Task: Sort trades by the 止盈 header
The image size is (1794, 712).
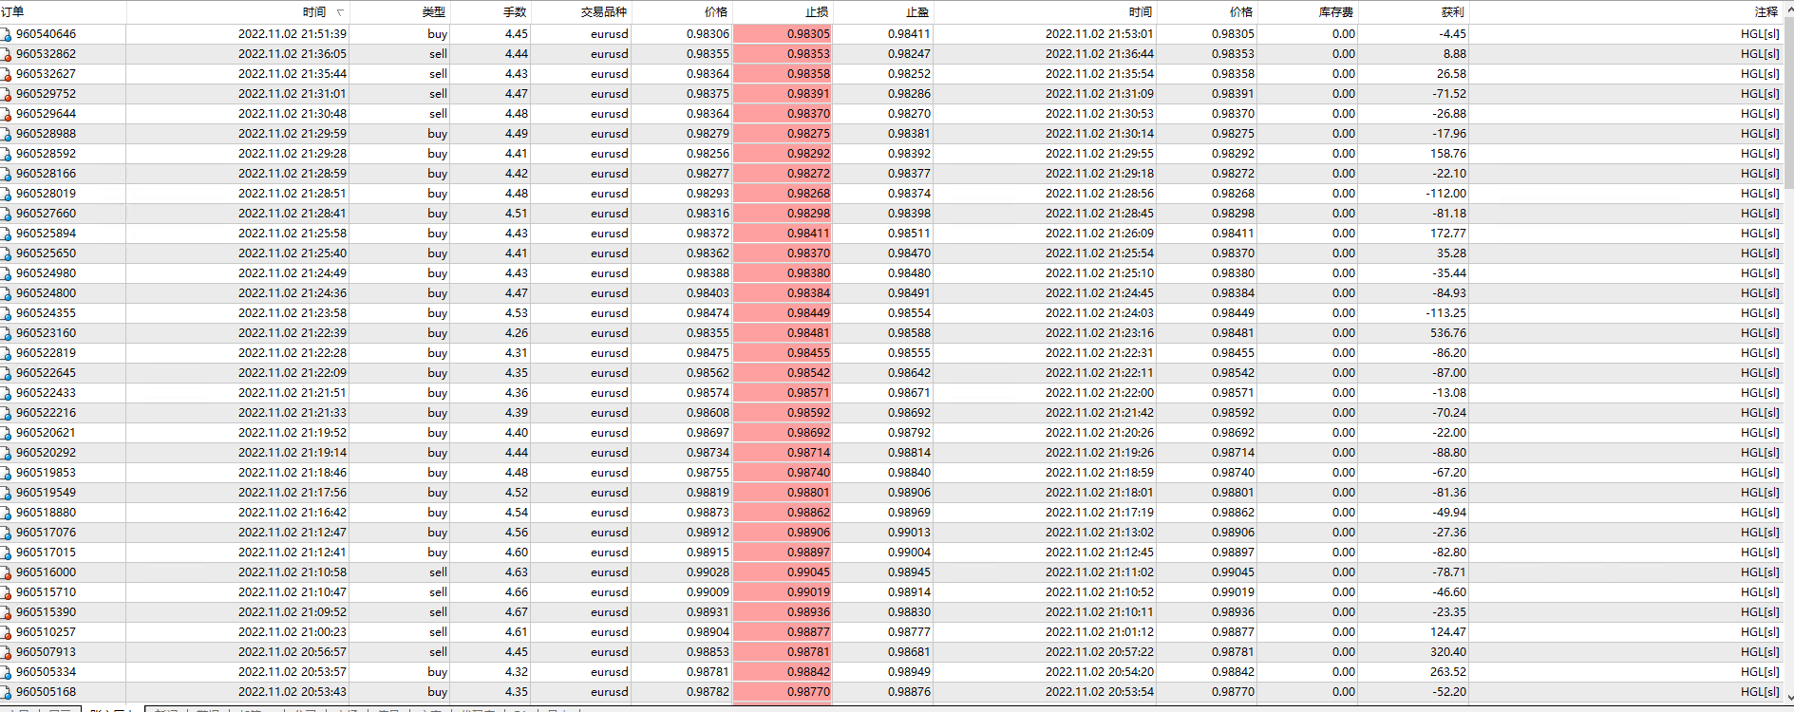Action: pyautogui.click(x=883, y=12)
